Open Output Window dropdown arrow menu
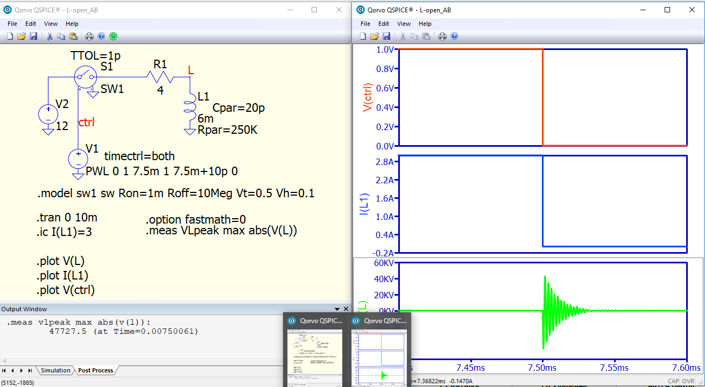 337,309
